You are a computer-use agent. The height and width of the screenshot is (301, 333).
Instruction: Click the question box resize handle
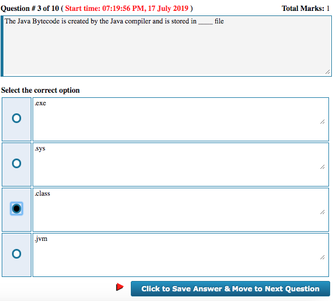(x=327, y=72)
